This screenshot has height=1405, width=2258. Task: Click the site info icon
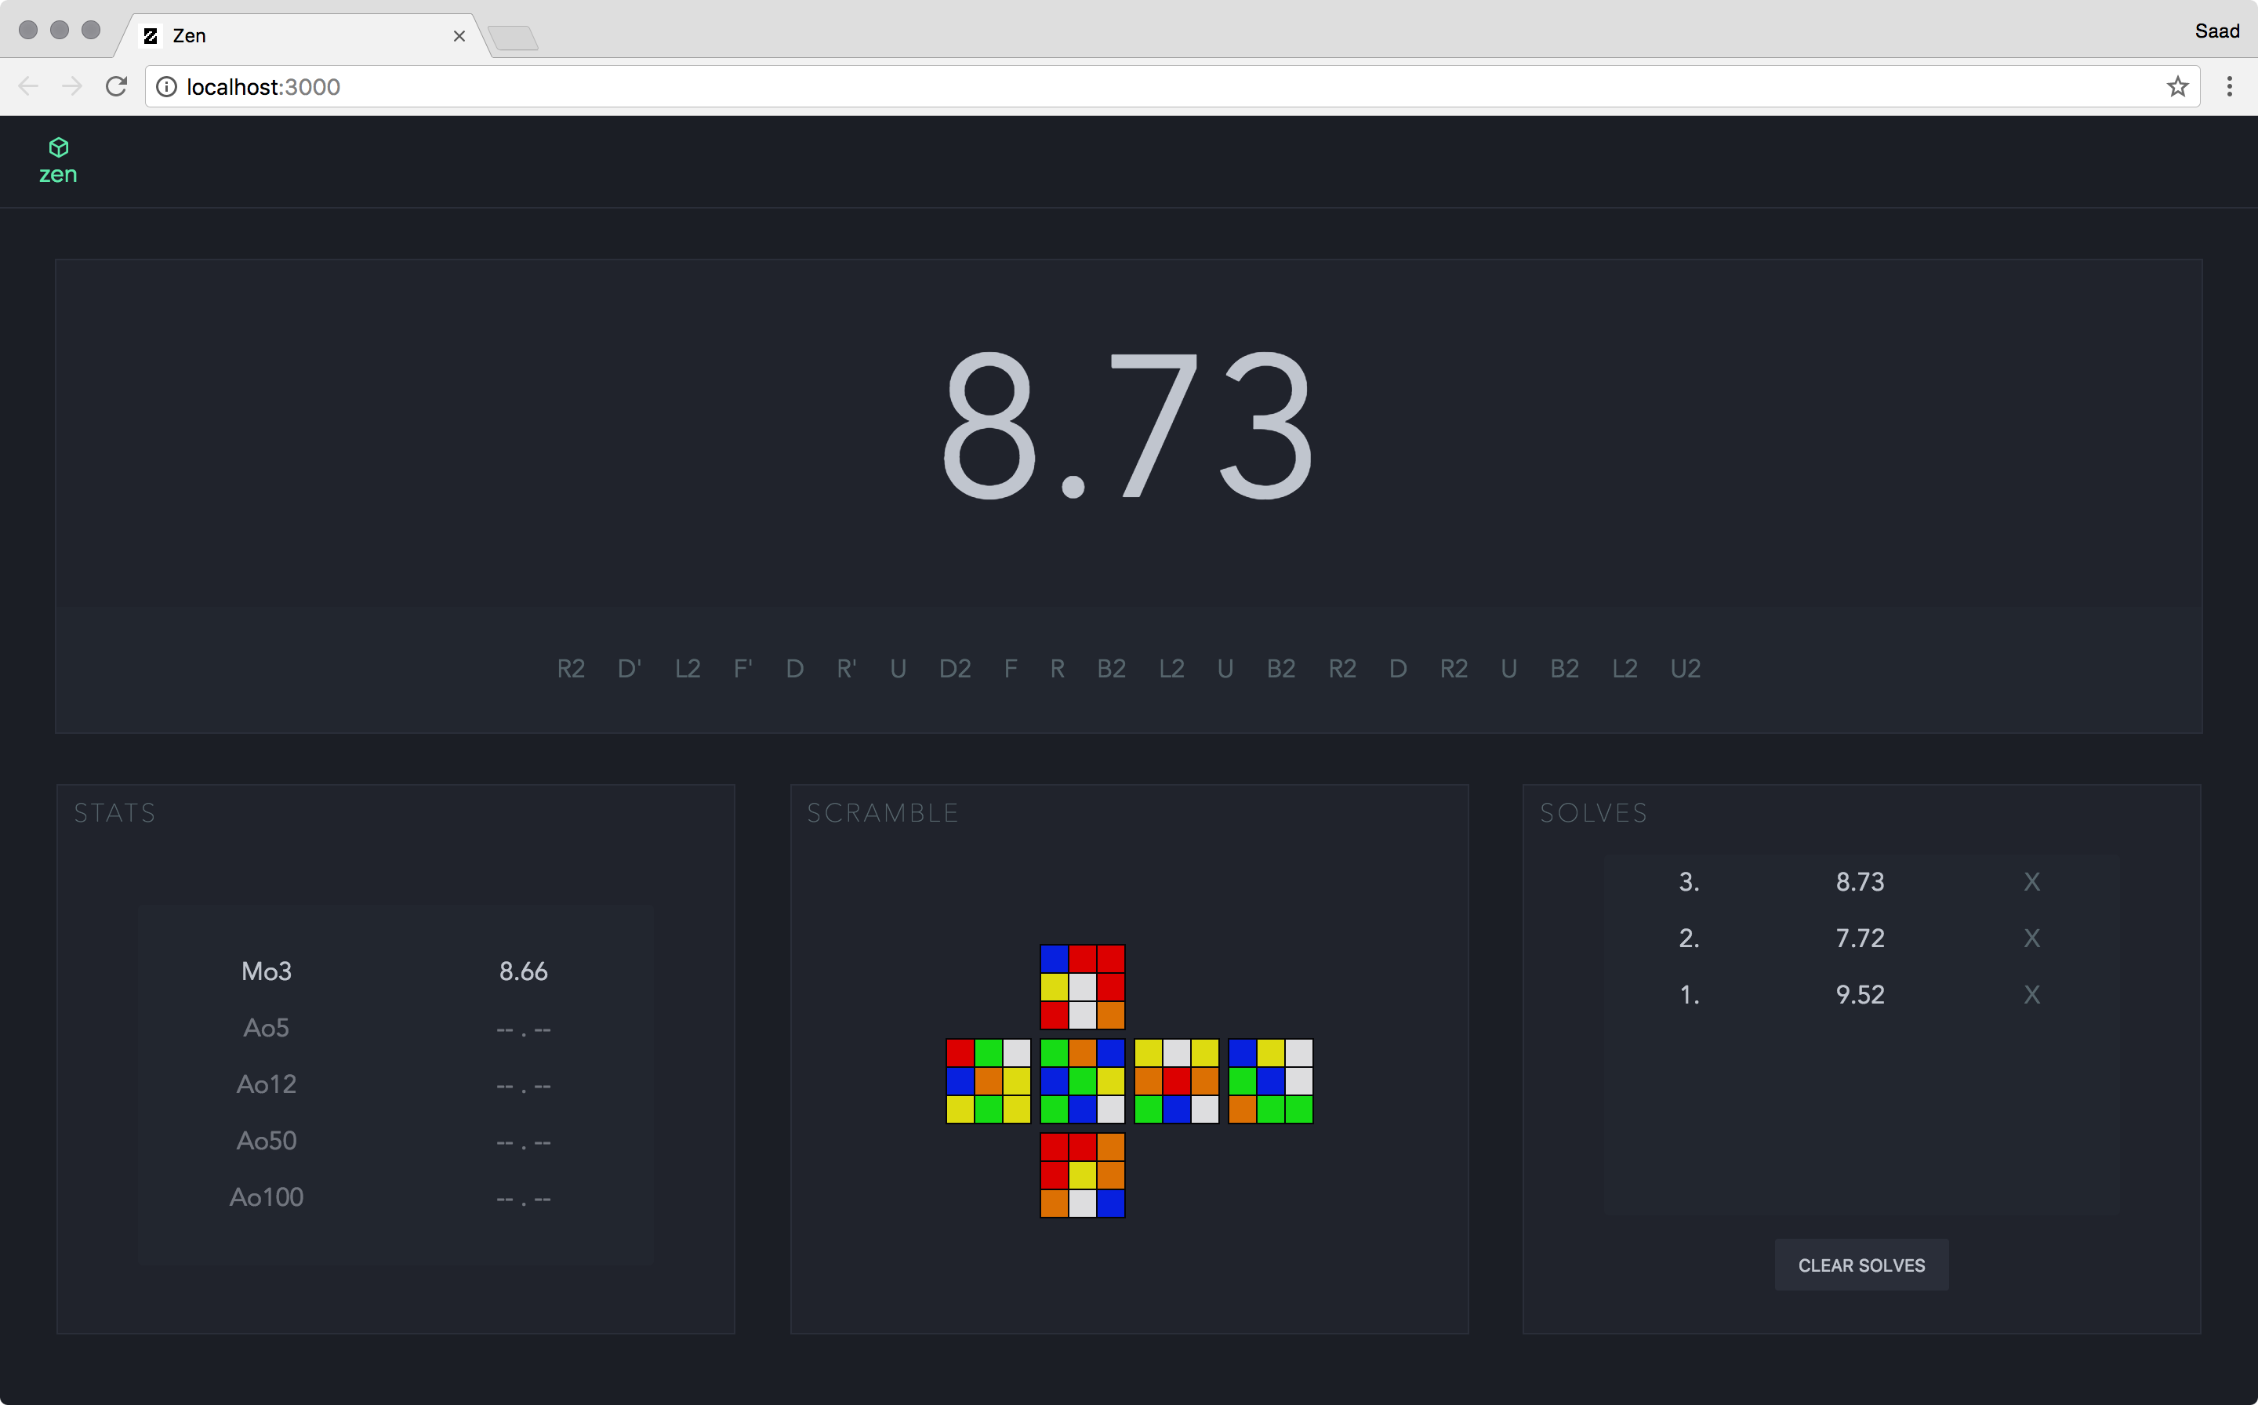166,86
